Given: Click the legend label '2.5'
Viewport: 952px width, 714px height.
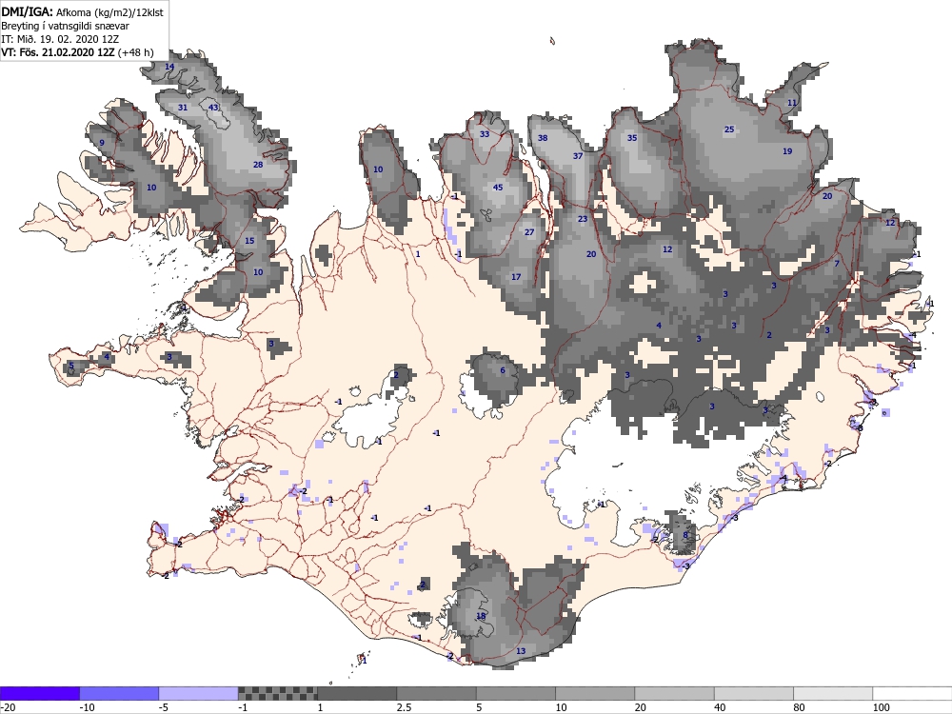Looking at the screenshot, I should tap(404, 707).
